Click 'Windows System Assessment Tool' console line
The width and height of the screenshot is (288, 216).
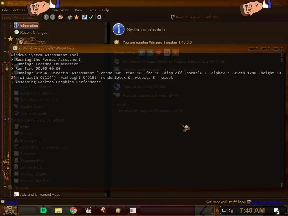[44, 55]
